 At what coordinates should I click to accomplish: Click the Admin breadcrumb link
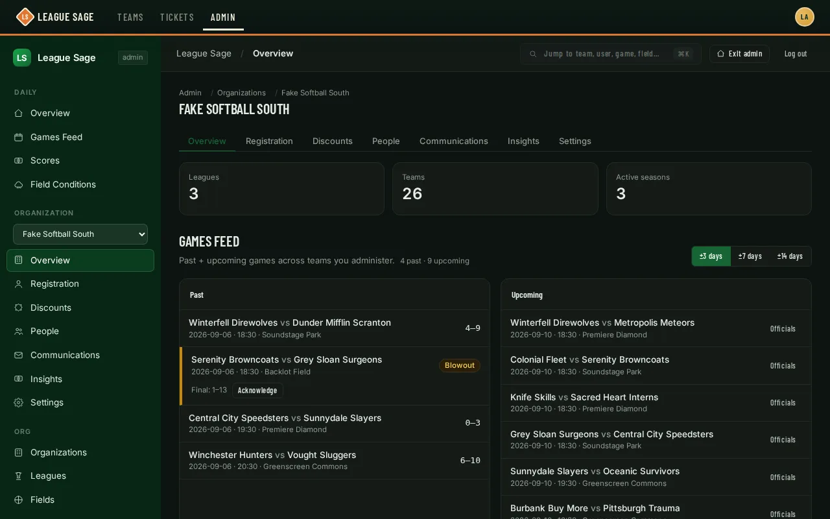190,93
